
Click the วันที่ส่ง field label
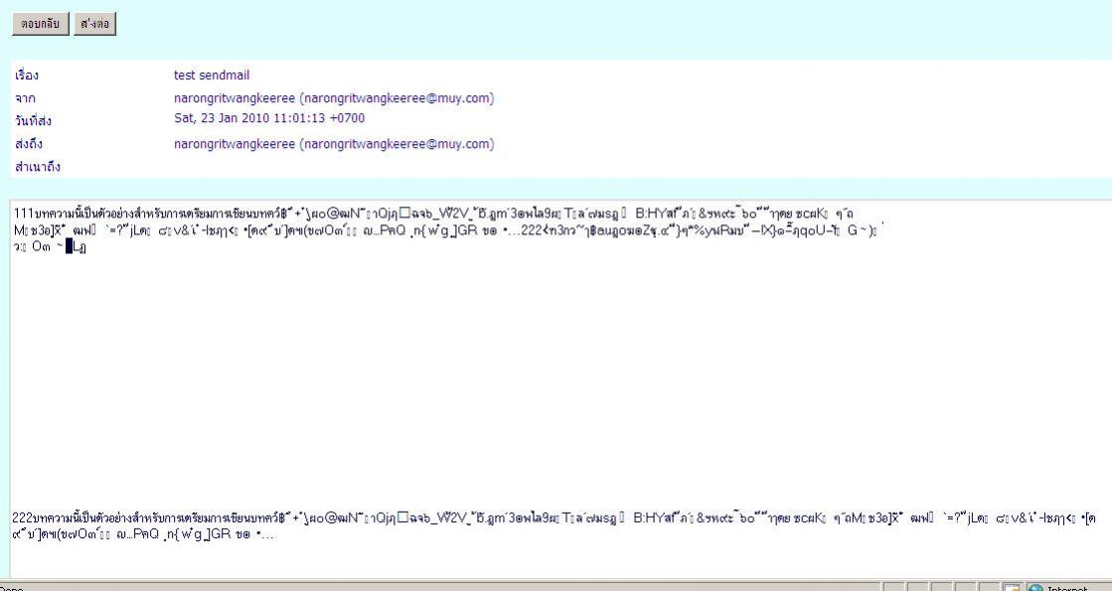(33, 120)
